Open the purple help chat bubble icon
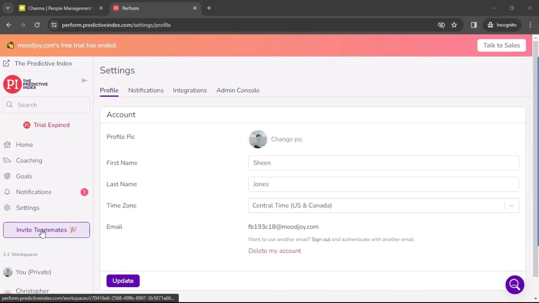Viewport: 539px width, 303px height. pyautogui.click(x=515, y=284)
